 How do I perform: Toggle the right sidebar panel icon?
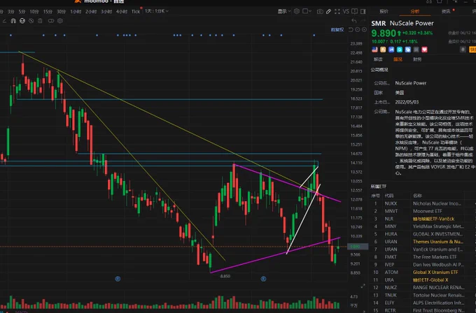coord(363,11)
